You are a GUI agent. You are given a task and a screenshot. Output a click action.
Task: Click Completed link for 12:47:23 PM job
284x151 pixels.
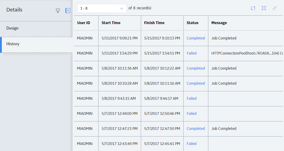[x=196, y=129]
